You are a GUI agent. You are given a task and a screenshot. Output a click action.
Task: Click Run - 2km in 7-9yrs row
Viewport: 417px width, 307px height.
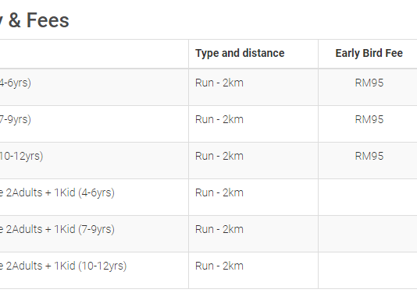point(219,119)
